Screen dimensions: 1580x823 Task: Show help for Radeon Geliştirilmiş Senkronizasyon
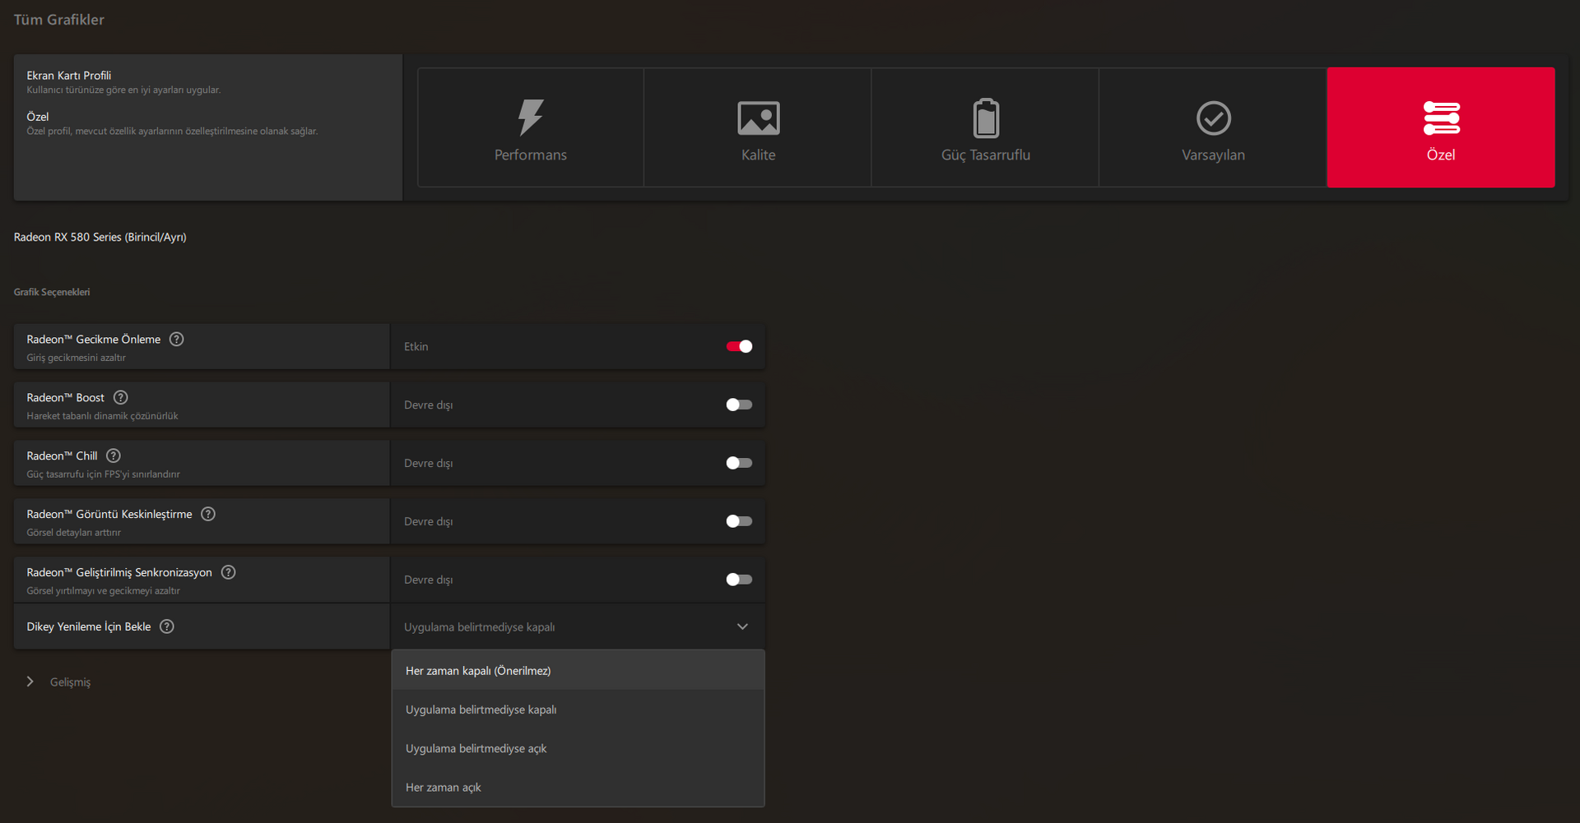[229, 573]
